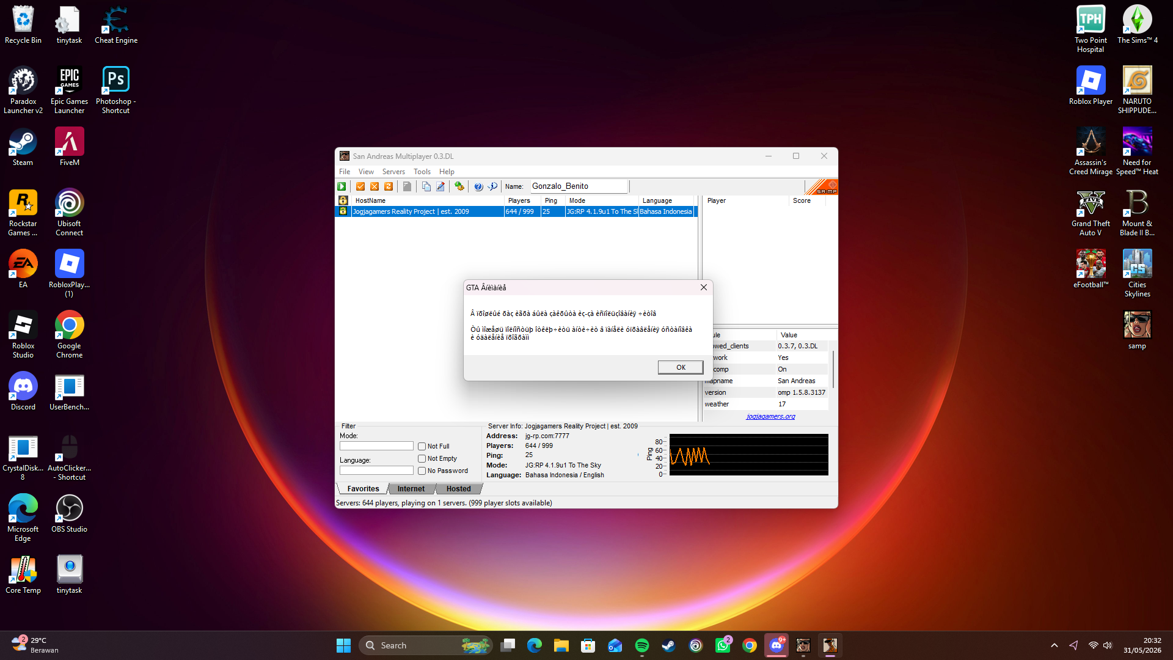
Task: Click the ping history graph
Action: [x=748, y=455]
